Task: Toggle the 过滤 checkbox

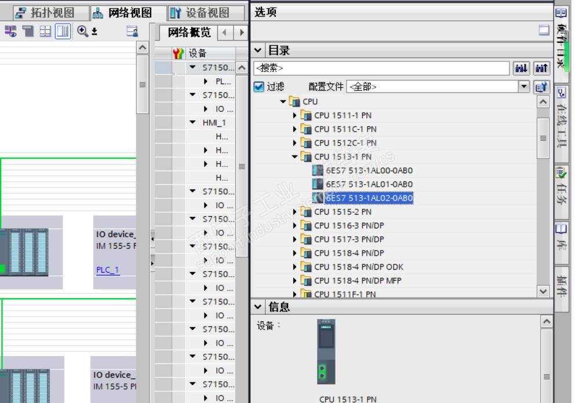Action: (259, 87)
